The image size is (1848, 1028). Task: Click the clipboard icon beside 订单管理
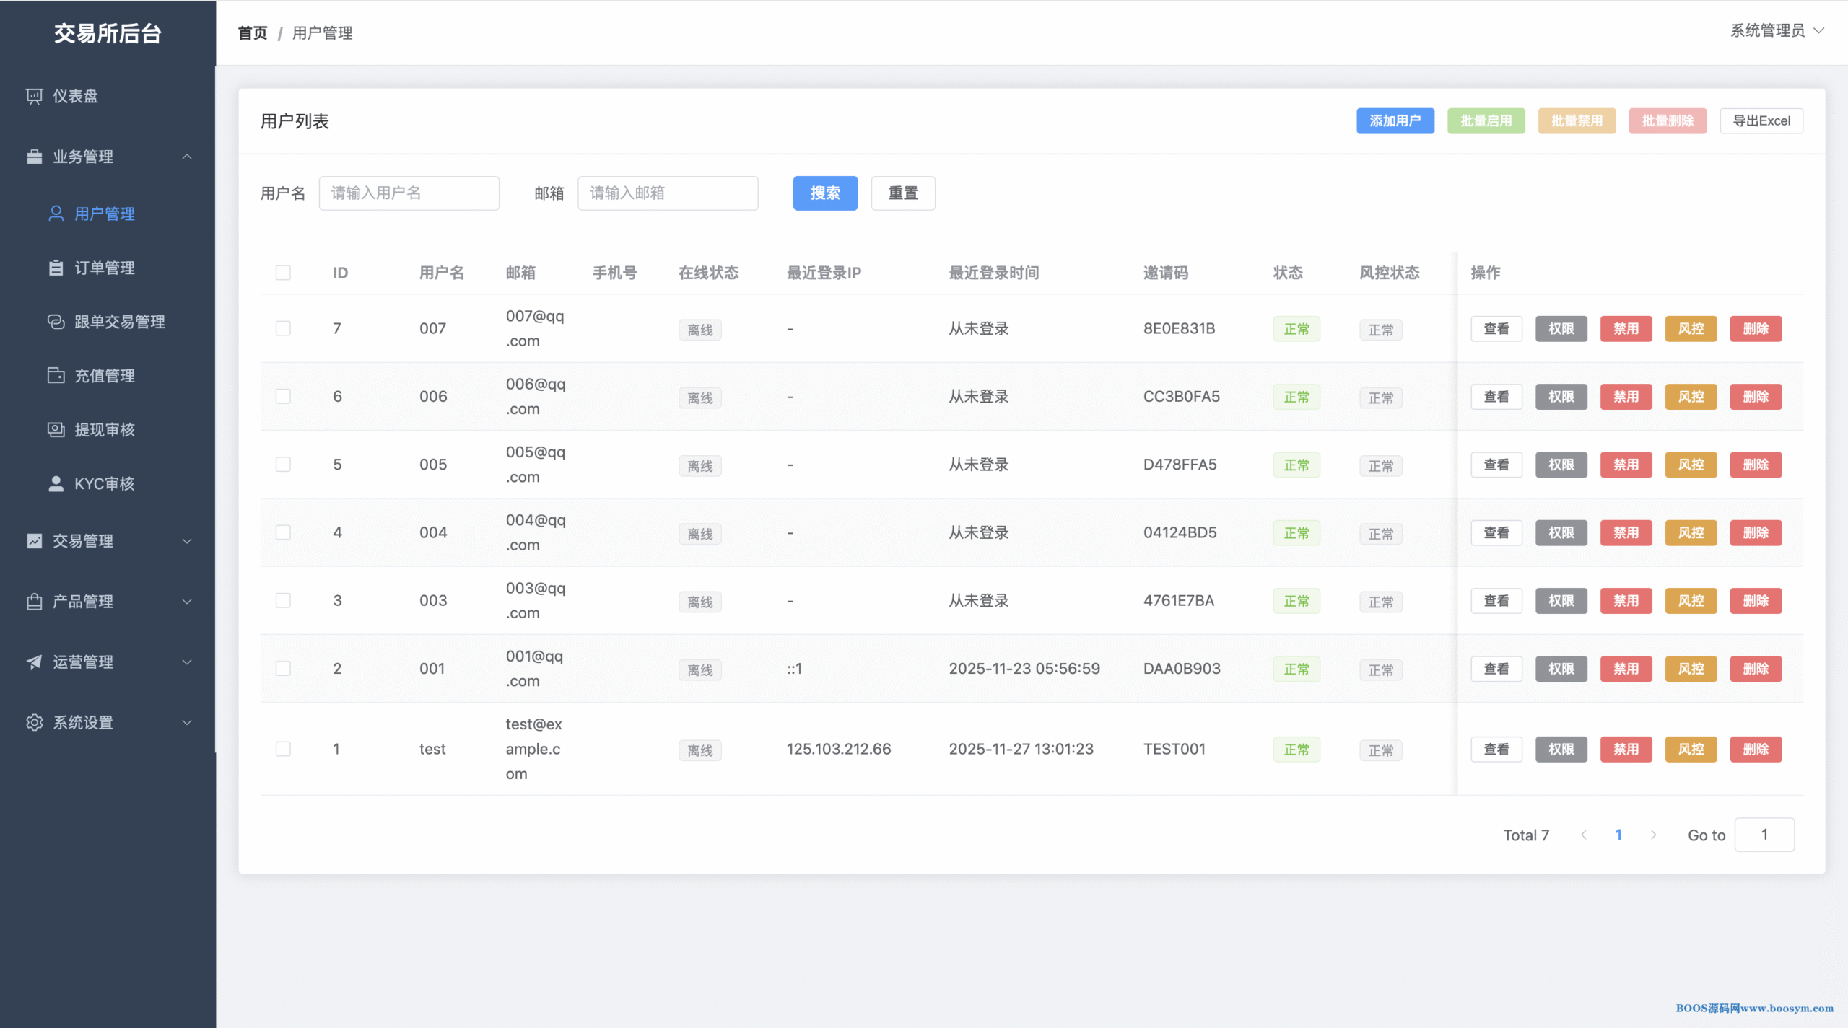pyautogui.click(x=56, y=268)
